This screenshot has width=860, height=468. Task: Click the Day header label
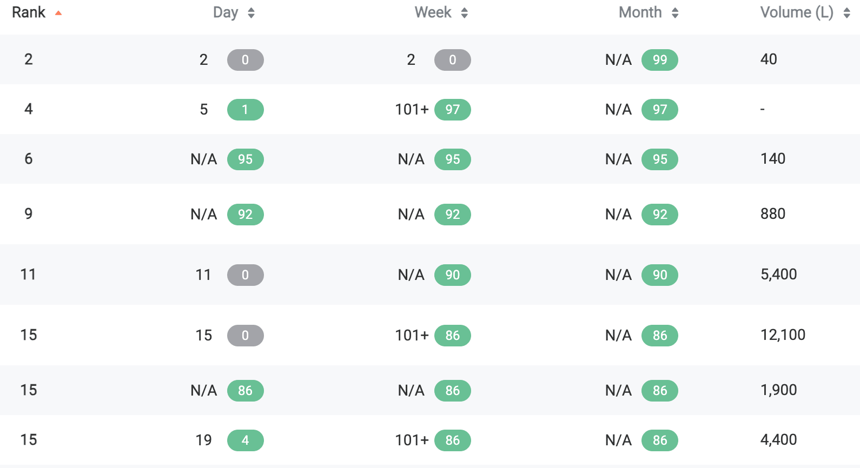point(226,12)
